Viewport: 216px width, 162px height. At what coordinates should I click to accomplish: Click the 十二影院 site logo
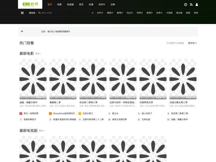coord(30,4)
